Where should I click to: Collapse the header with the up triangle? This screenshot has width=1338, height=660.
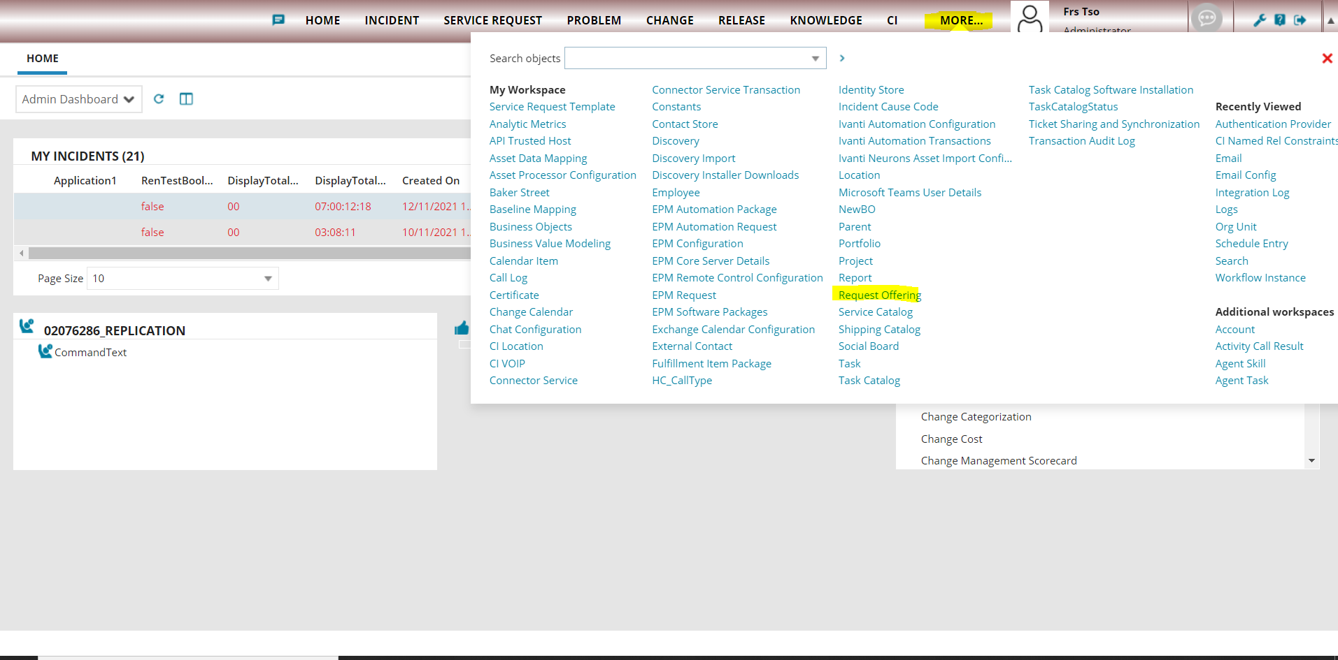(x=1330, y=20)
